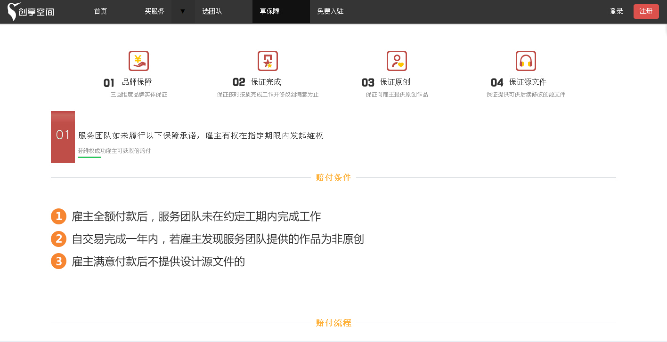Screen dimensions: 667x342
Task: Expand the 买服务 dropdown arrow
Action: click(183, 11)
